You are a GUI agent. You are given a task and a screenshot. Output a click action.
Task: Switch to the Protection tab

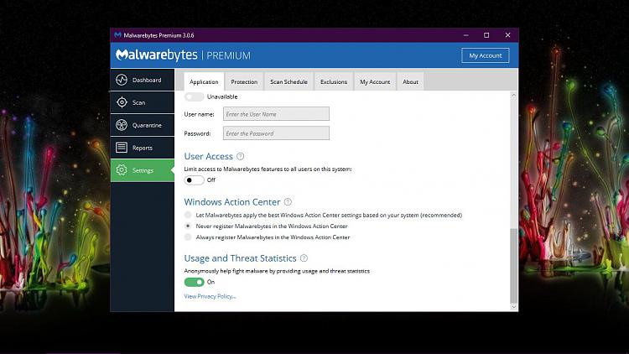tap(244, 81)
